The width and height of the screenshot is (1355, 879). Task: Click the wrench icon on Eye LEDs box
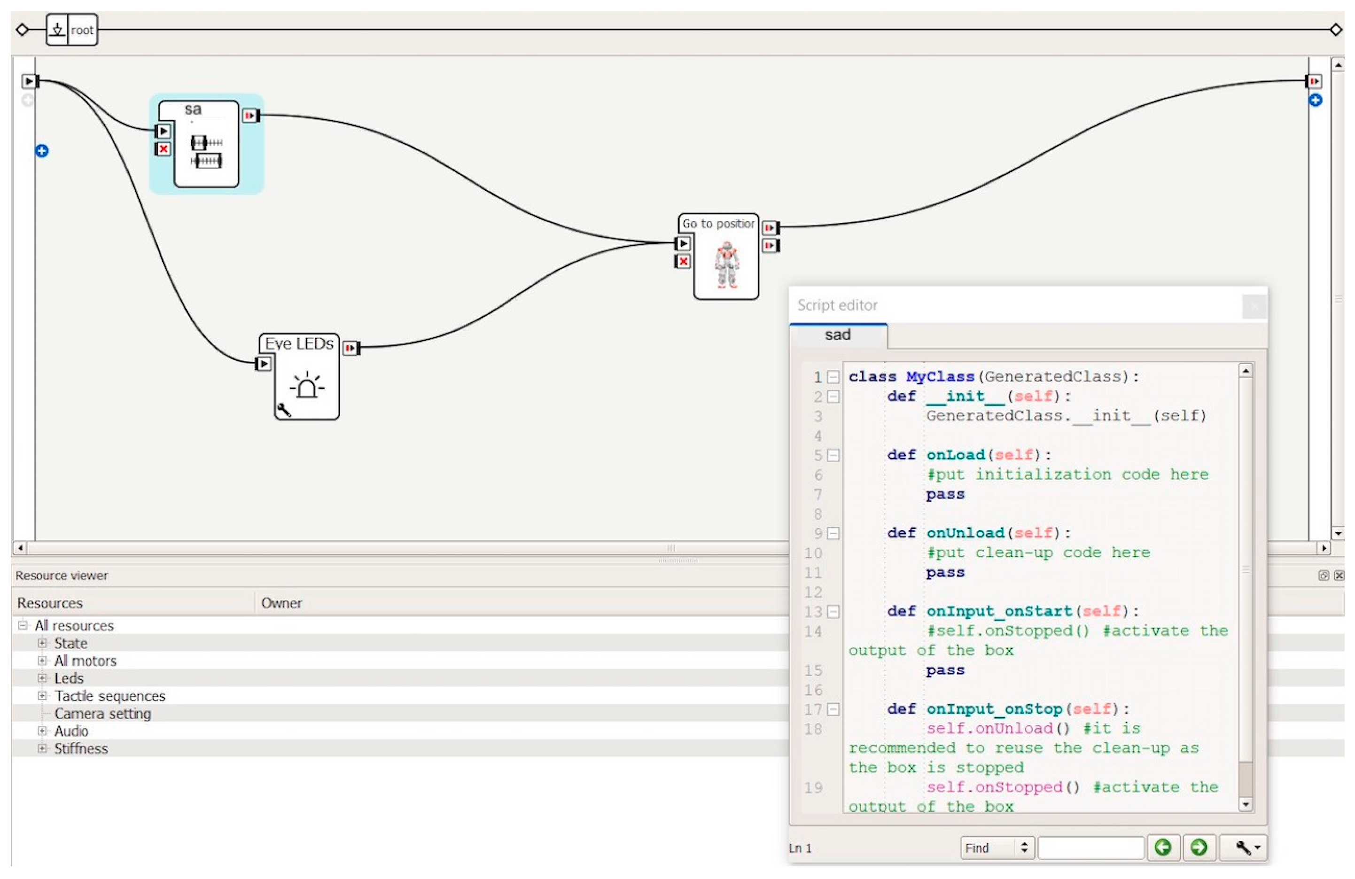click(284, 410)
